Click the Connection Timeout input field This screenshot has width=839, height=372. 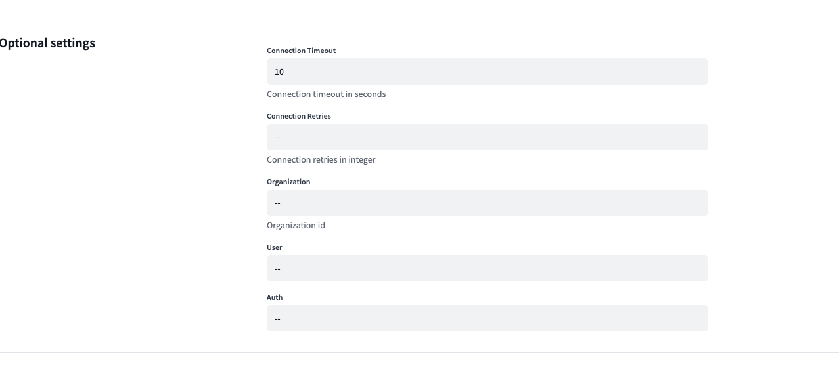488,72
